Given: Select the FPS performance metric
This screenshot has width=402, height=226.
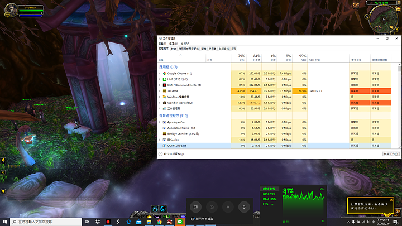Looking at the screenshot, I should coord(269,204).
